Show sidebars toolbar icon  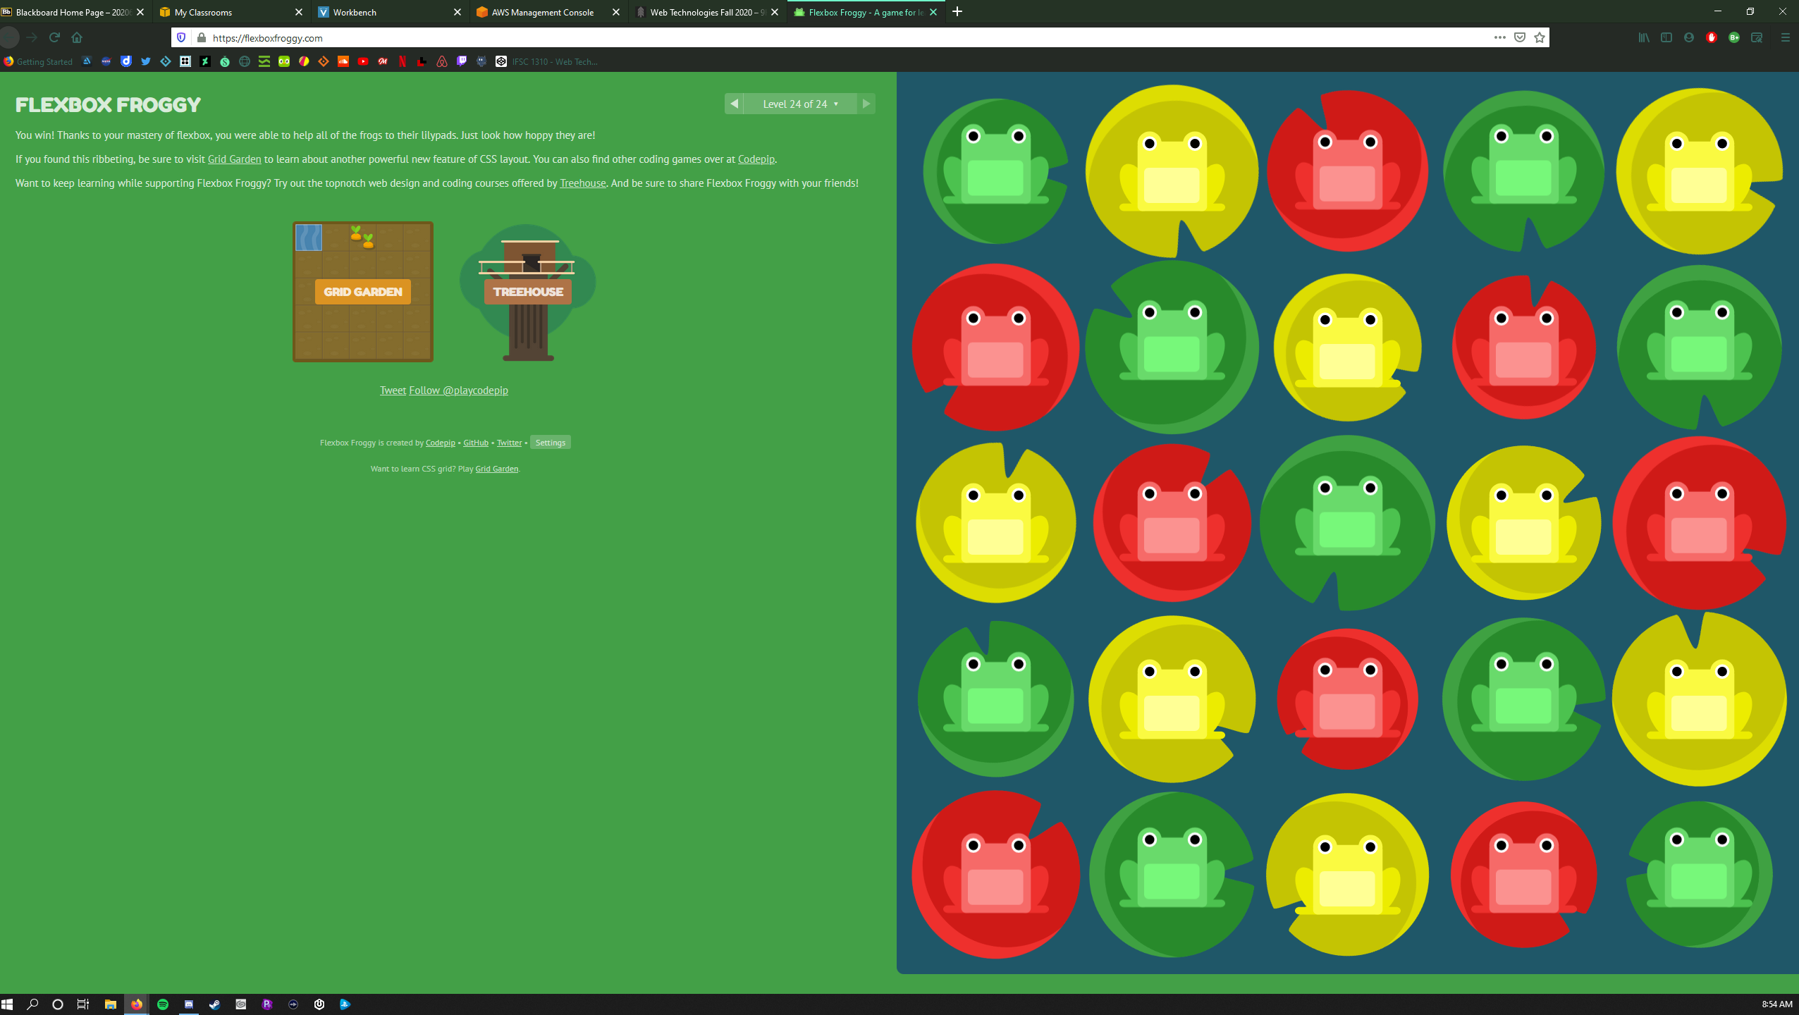tap(1666, 37)
